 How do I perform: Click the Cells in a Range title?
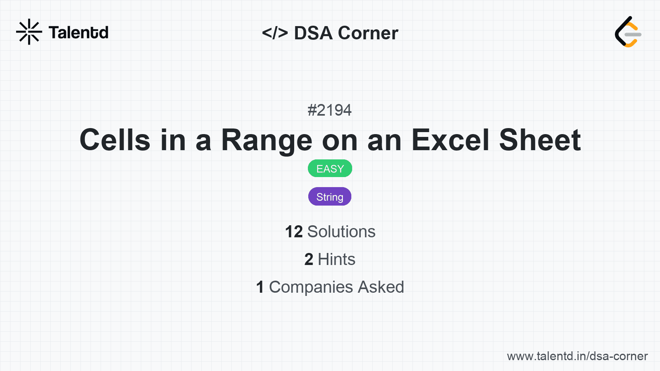tap(330, 140)
